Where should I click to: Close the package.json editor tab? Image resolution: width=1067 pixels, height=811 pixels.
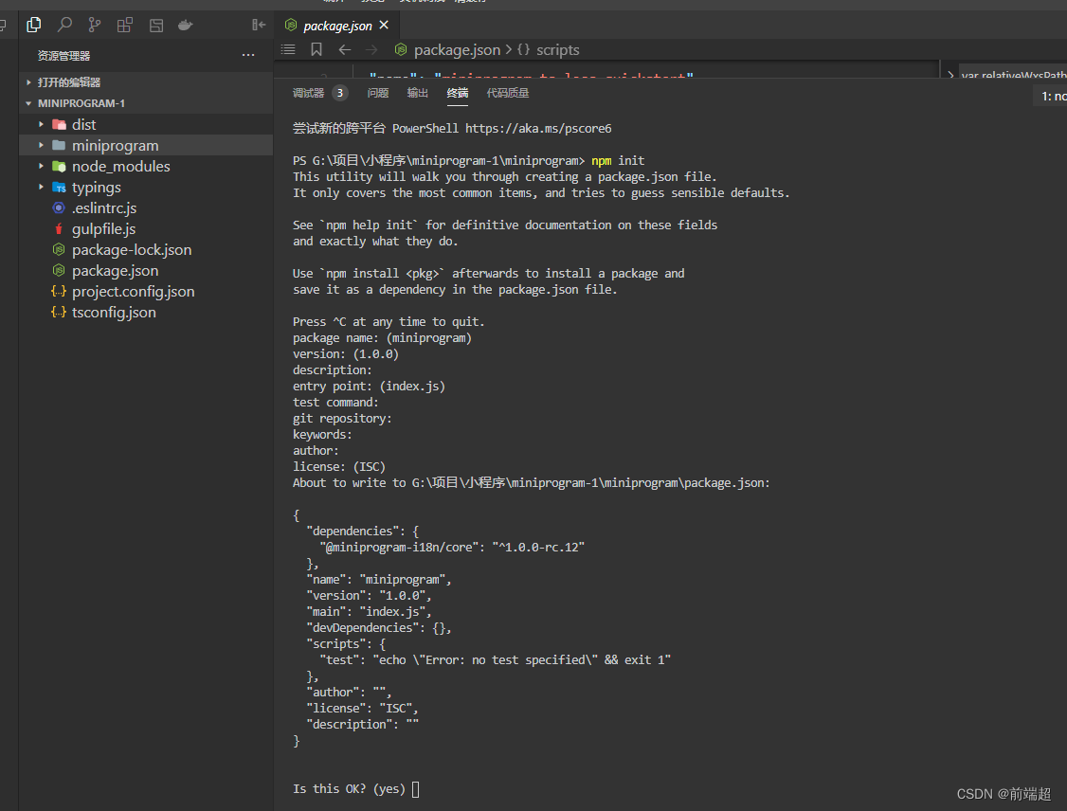click(384, 26)
